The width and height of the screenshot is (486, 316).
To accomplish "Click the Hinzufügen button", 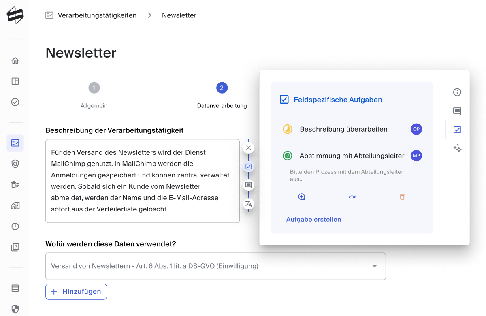I will [76, 292].
